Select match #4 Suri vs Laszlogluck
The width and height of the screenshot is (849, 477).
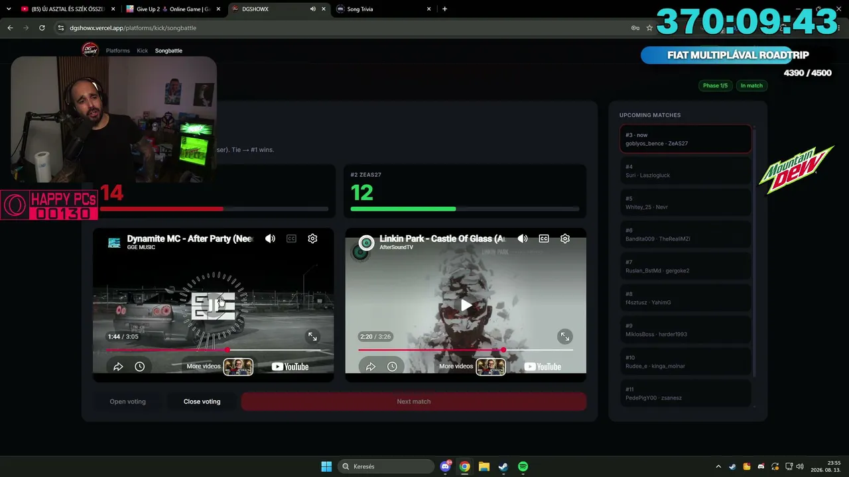[686, 171]
